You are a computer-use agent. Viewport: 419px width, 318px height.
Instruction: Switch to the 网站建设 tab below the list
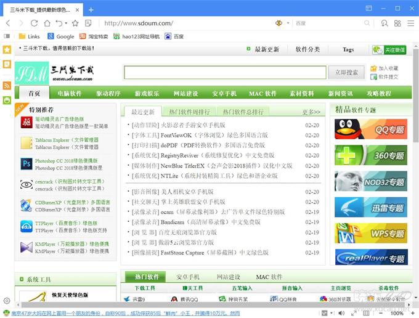click(229, 277)
